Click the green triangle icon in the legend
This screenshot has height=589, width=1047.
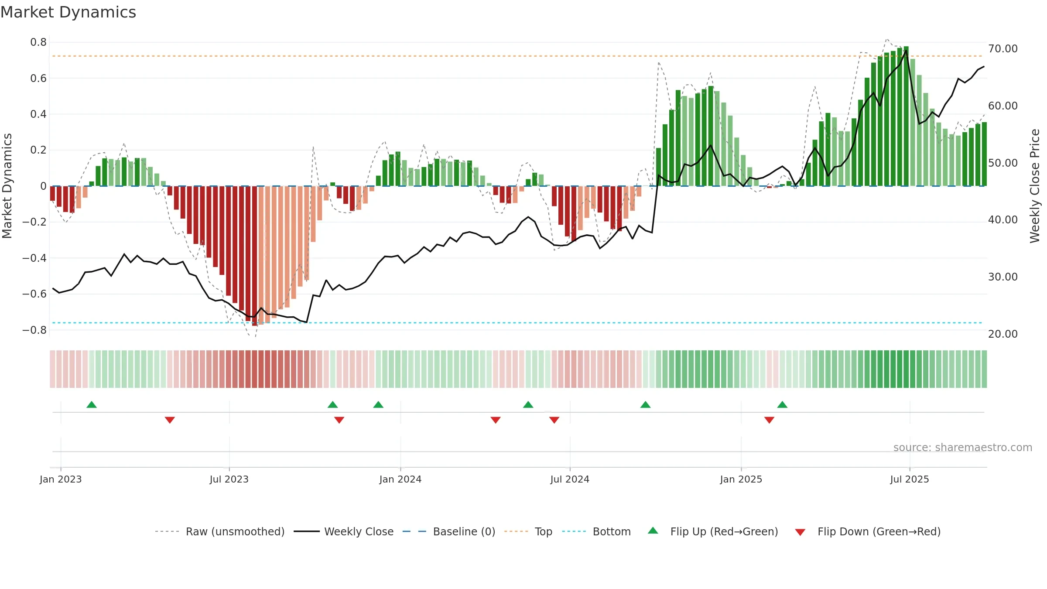[653, 531]
